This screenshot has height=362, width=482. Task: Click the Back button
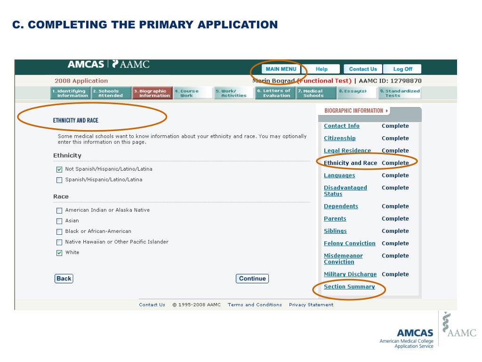coord(64,279)
